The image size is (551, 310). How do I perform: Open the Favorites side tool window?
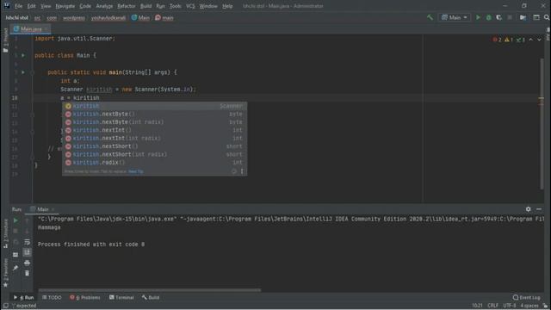[5, 273]
